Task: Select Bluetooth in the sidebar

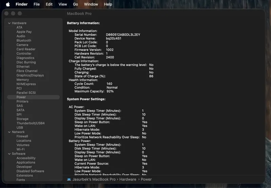Action: (x=24, y=40)
